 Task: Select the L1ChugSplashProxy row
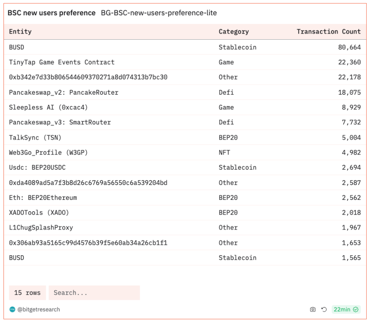tap(41, 228)
